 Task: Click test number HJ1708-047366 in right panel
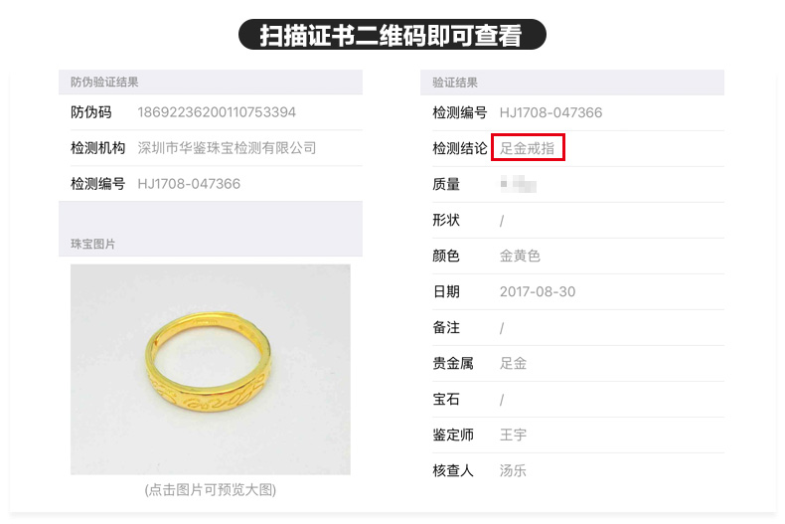click(550, 112)
